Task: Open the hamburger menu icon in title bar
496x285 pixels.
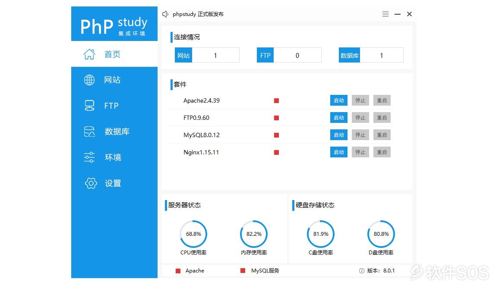Action: point(385,14)
